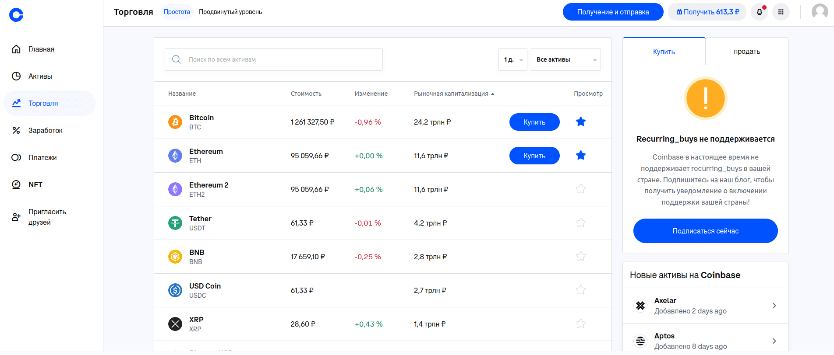Viewport: 834px width, 355px height.
Task: Click the Coinbase logo
Action: pos(16,15)
